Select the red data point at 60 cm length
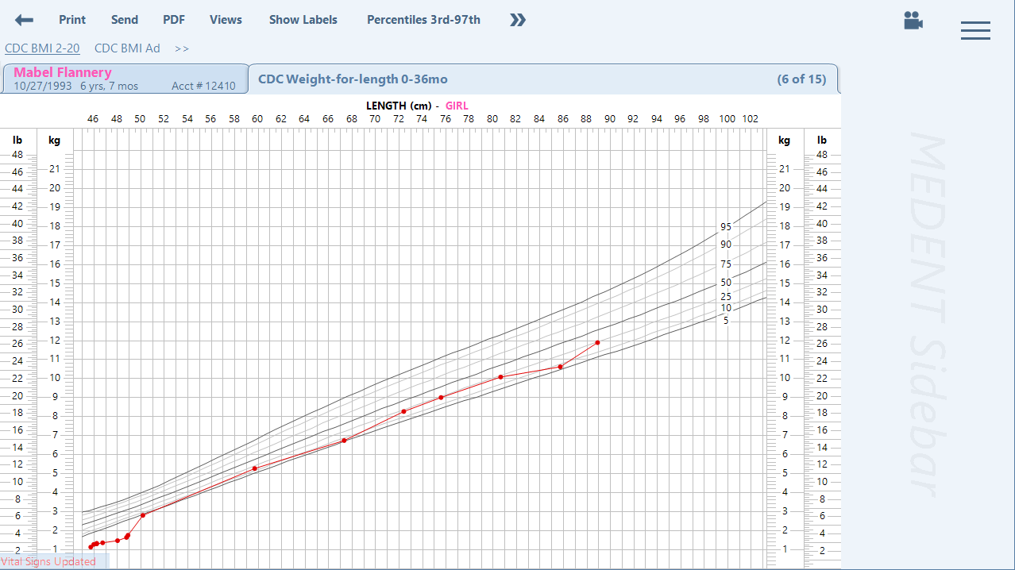The height and width of the screenshot is (570, 1015). pos(255,468)
